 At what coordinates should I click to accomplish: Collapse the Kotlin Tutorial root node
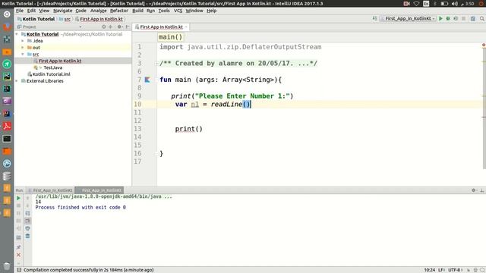17,34
